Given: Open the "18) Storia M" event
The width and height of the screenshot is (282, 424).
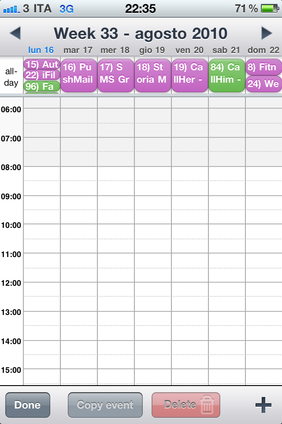Looking at the screenshot, I should pyautogui.click(x=152, y=74).
